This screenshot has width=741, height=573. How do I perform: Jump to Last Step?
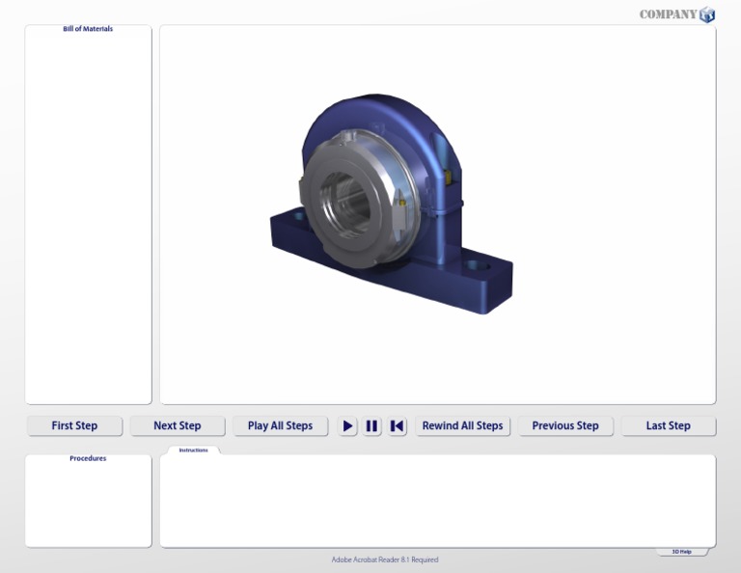coord(669,426)
